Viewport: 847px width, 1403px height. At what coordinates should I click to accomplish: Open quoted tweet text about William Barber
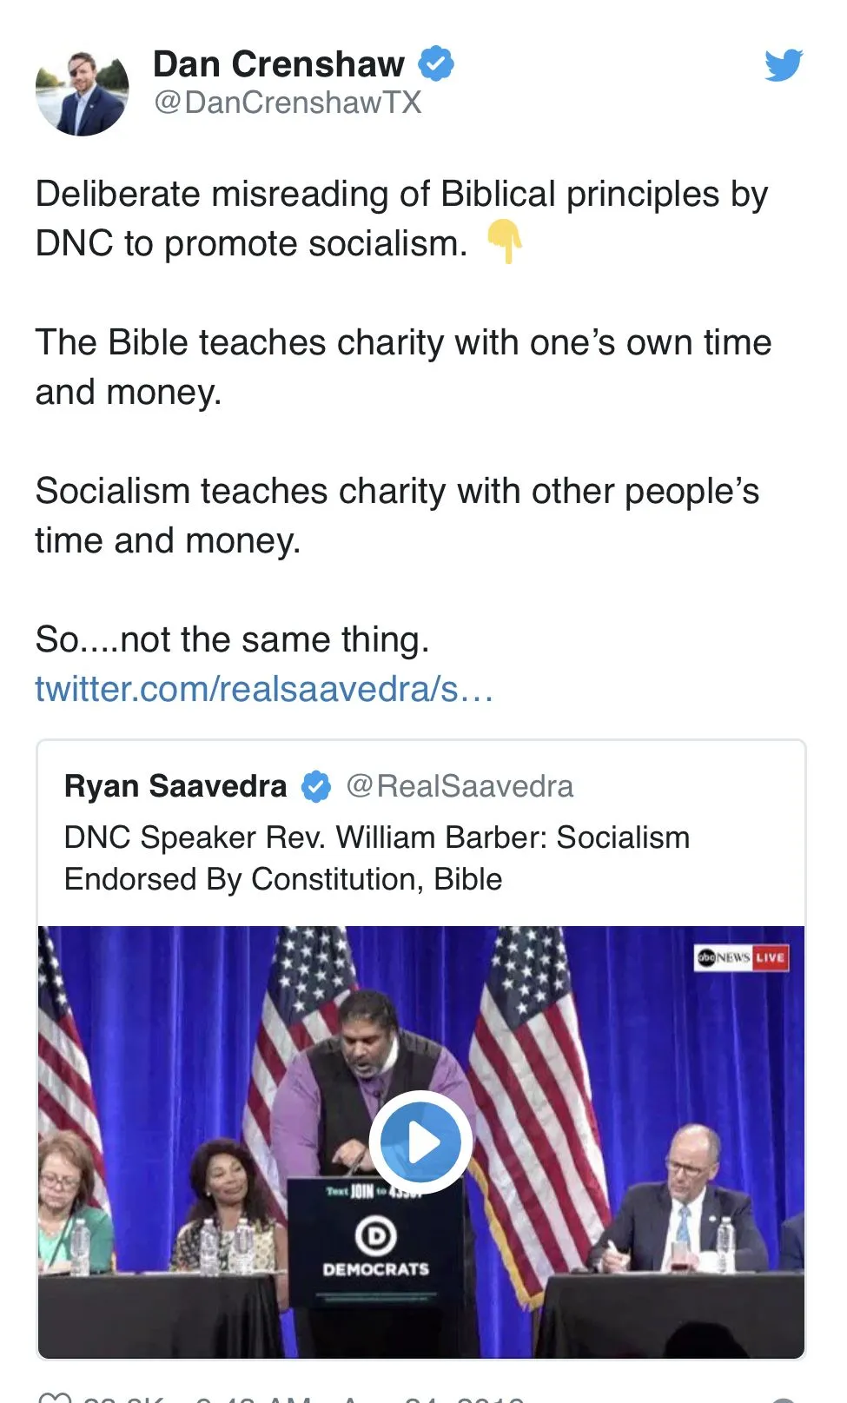tap(377, 858)
